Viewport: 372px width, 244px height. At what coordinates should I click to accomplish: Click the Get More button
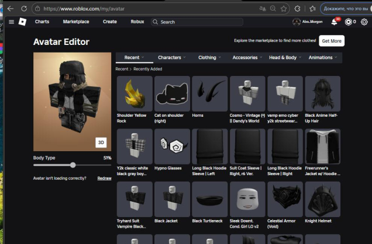click(332, 41)
